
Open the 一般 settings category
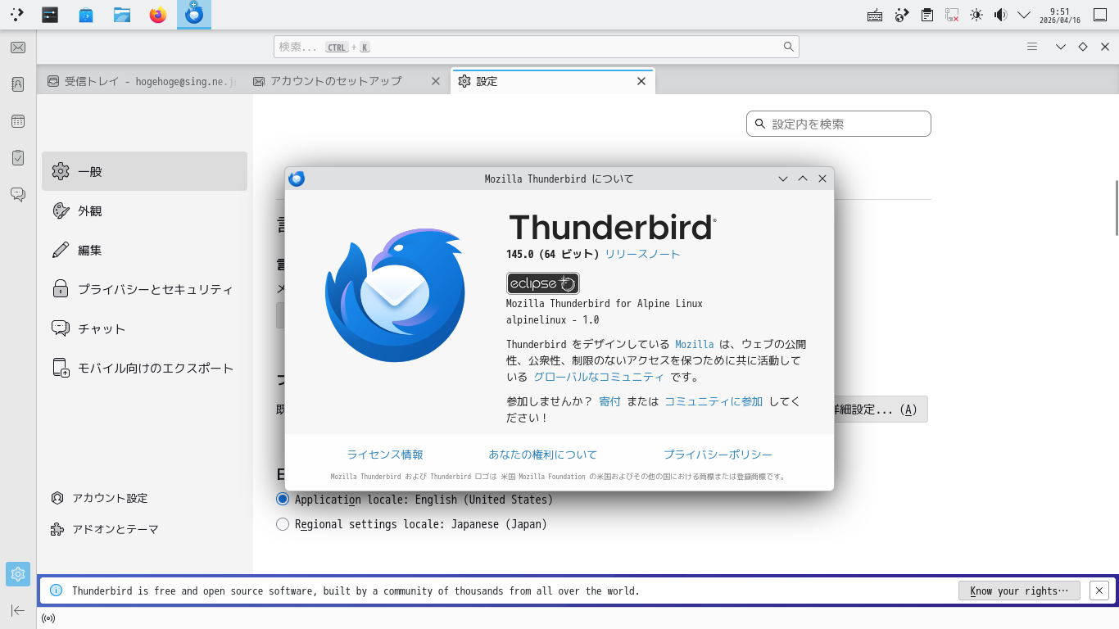[144, 171]
